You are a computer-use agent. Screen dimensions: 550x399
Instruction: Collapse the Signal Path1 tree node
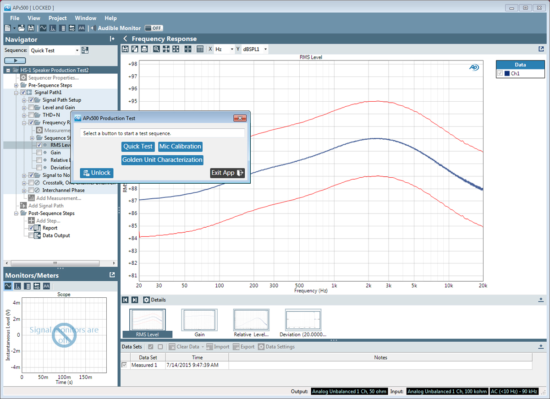coord(16,92)
